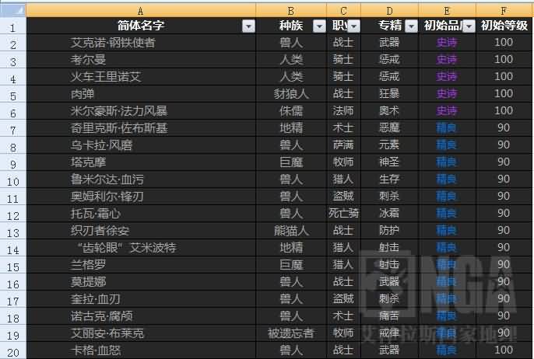The image size is (534, 359).
Task: Click the 防护 specialization cell
Action: pos(389,231)
